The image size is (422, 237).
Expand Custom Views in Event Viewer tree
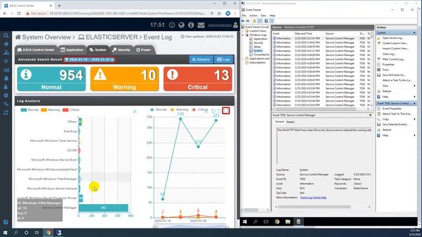coord(243,31)
